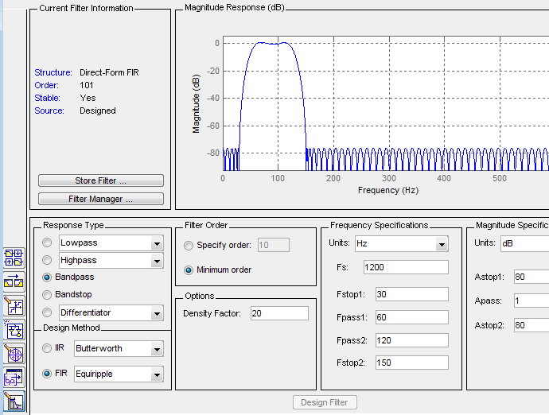Open the Pole/Zero Editor sidebar icon

tap(14, 354)
